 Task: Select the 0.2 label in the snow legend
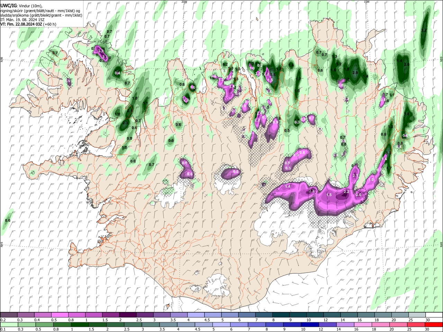[x=3, y=320]
